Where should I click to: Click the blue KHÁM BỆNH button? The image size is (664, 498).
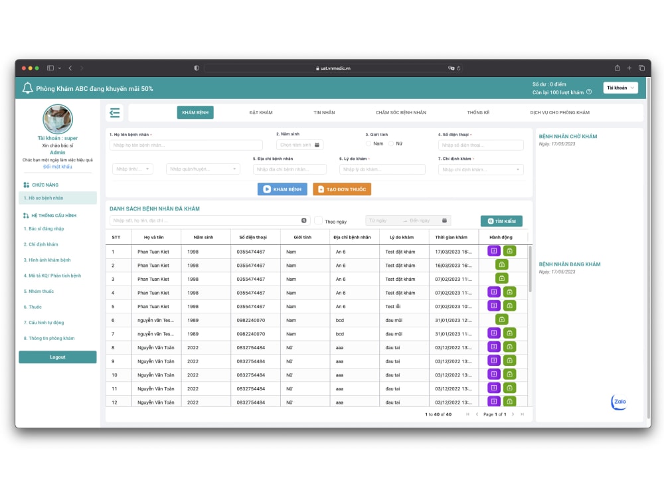pos(282,189)
